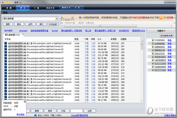Click the 返回搜索结果 button

(x=166, y=36)
